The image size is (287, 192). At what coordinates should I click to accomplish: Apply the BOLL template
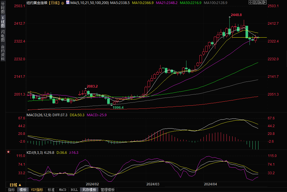(74, 190)
